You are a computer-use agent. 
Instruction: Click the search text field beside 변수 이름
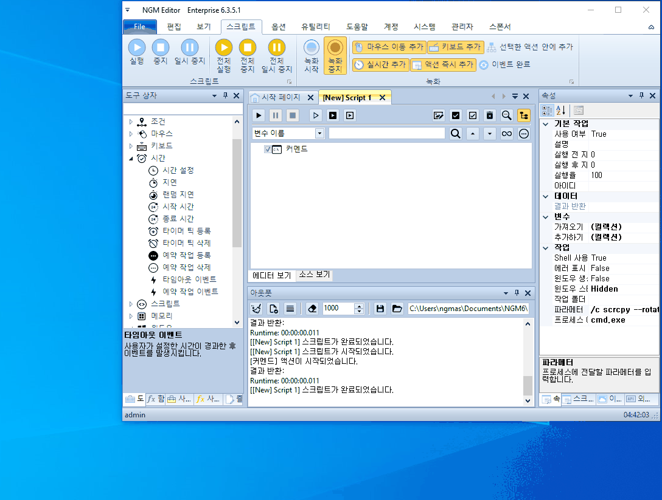tap(387, 134)
